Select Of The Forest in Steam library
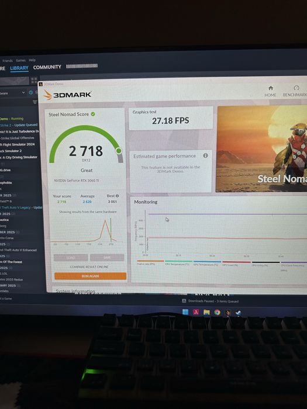 (x=11, y=262)
